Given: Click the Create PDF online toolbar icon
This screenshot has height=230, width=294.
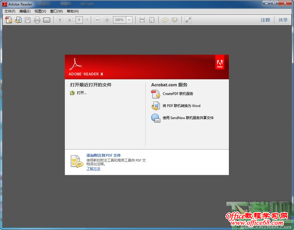Looking at the screenshot, I should 9,20.
